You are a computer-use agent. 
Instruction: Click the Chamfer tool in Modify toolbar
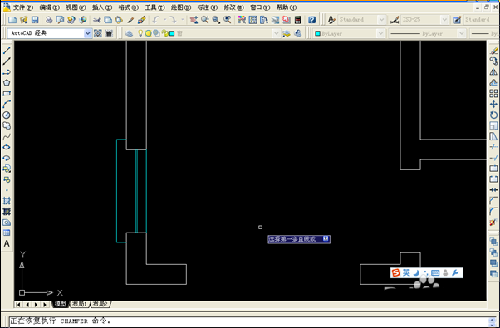click(493, 200)
